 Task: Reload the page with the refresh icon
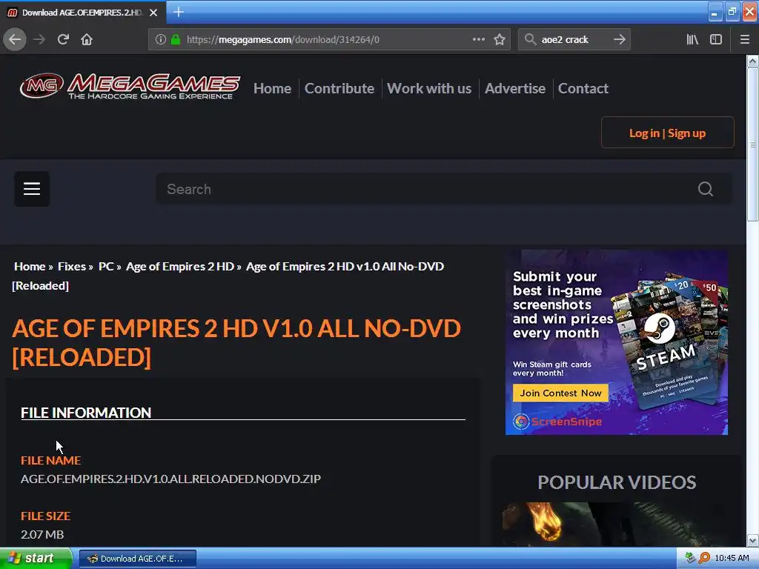click(63, 39)
